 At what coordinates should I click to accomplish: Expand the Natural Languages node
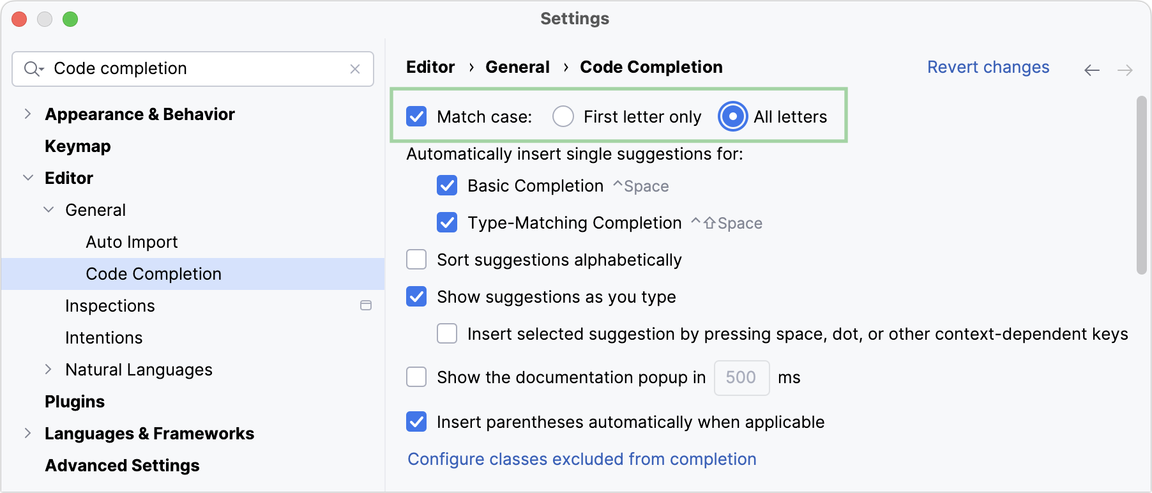(x=48, y=370)
